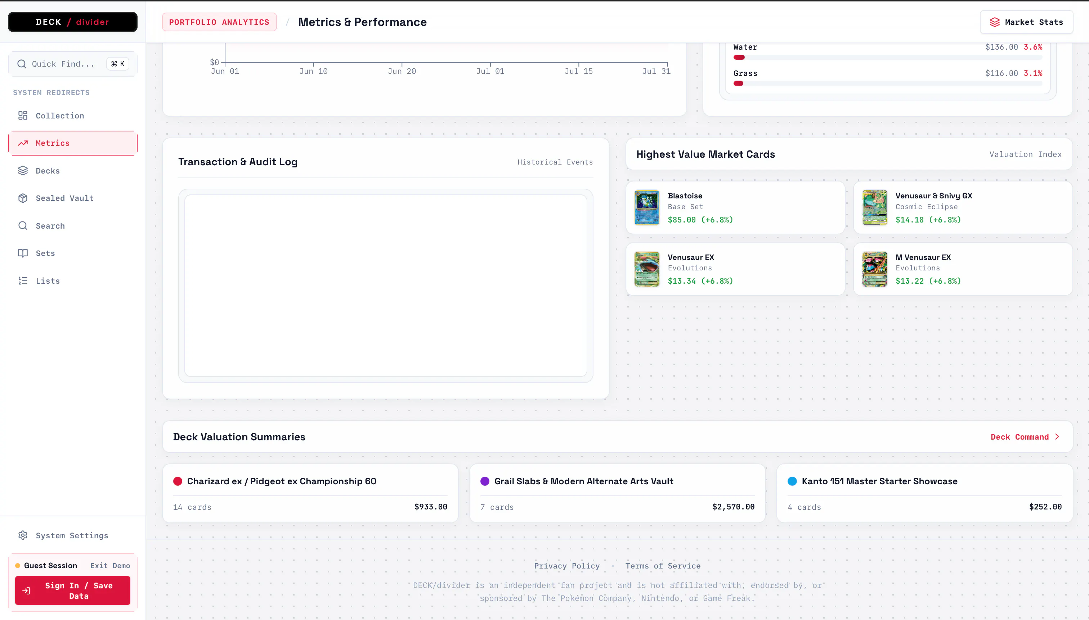1089x620 pixels.
Task: Click the PORTFOLIO ANALYTICS breadcrumb badge
Action: pyautogui.click(x=219, y=22)
